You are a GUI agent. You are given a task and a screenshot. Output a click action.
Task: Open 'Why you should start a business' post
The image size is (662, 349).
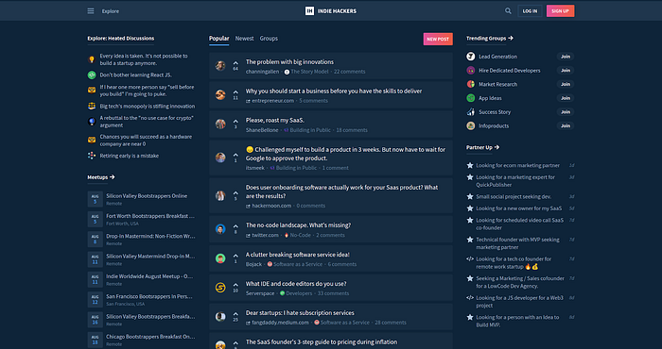[334, 91]
